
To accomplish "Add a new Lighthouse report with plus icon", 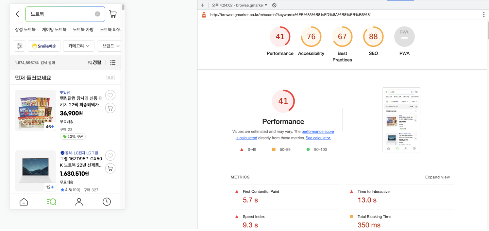I will pos(203,5).
